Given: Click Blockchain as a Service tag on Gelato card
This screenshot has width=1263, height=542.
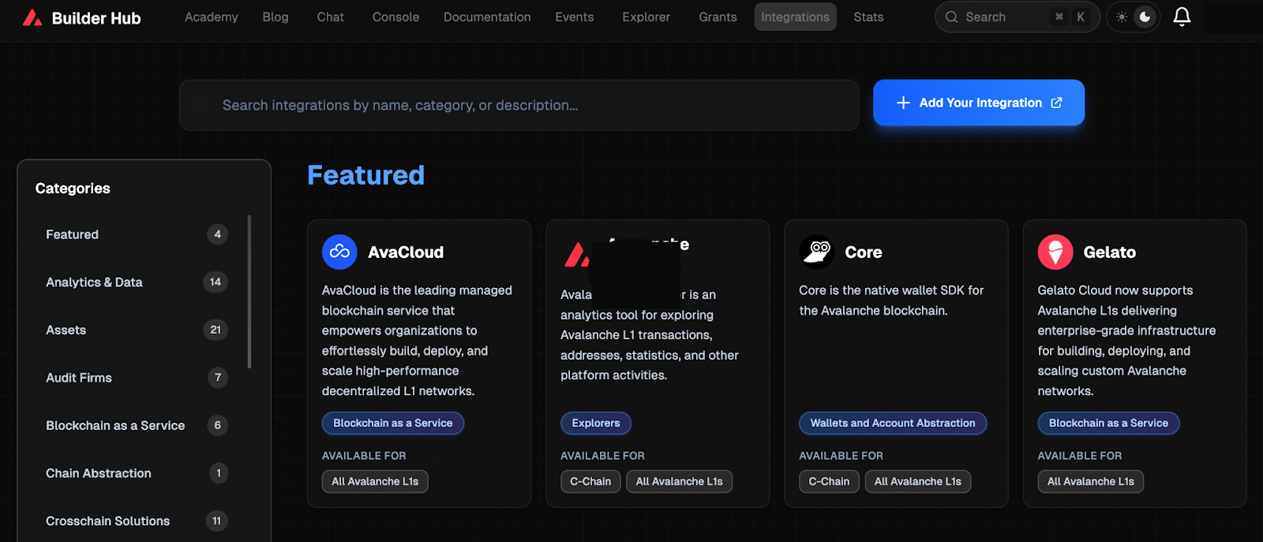Looking at the screenshot, I should (x=1108, y=423).
